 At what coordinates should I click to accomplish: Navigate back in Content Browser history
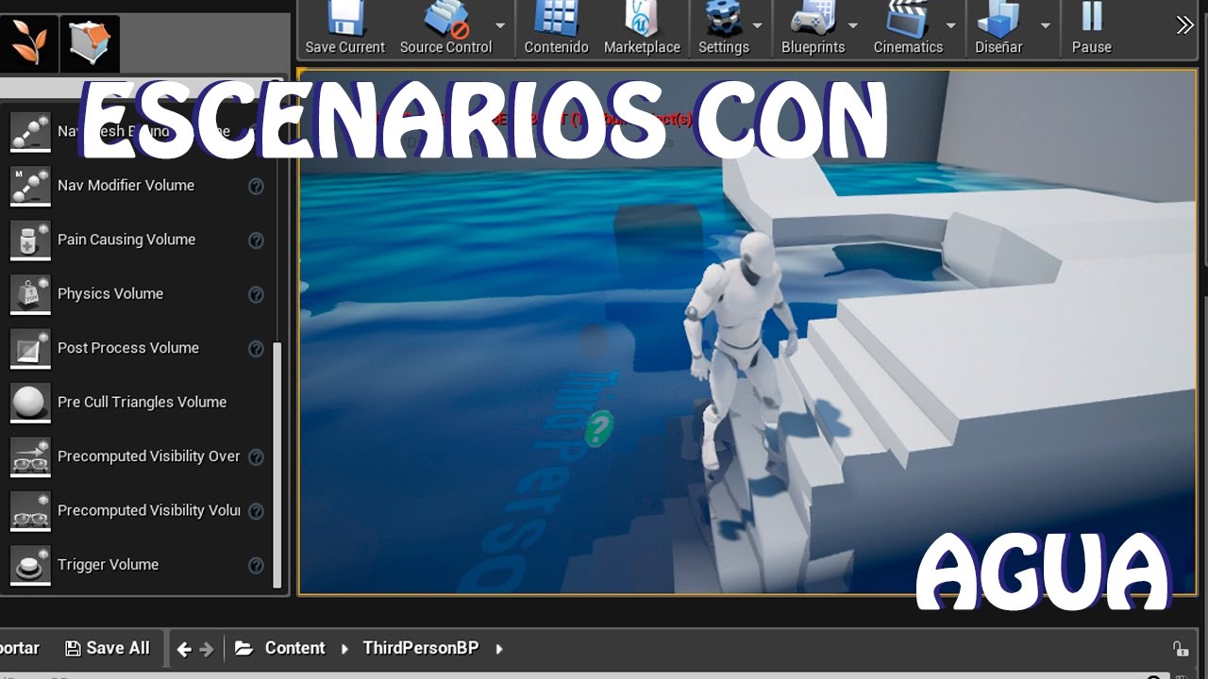click(184, 649)
